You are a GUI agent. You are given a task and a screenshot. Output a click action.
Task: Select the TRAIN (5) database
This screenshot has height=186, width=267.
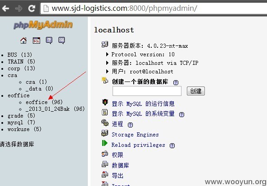click(21, 62)
